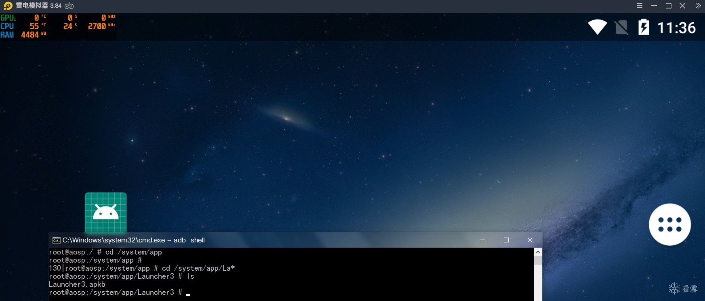Click the gamepad icon beside the emulator title
The height and width of the screenshot is (301, 705).
(69, 6)
